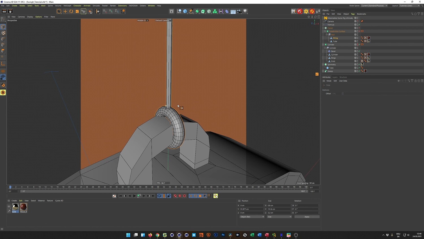Select the Gold material swatch
The width and height of the screenshot is (424, 239).
pos(16,207)
